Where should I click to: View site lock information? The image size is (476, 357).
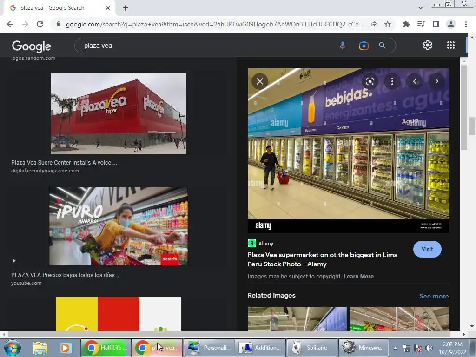pyautogui.click(x=59, y=24)
